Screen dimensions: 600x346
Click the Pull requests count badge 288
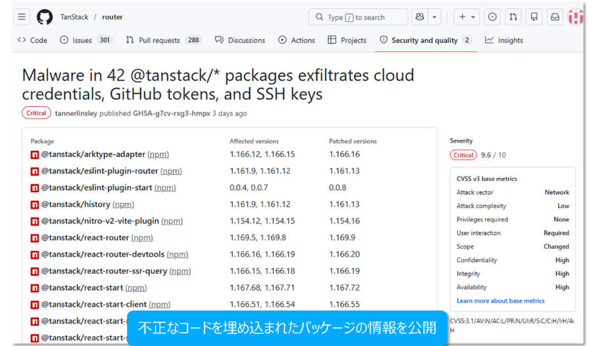(194, 40)
